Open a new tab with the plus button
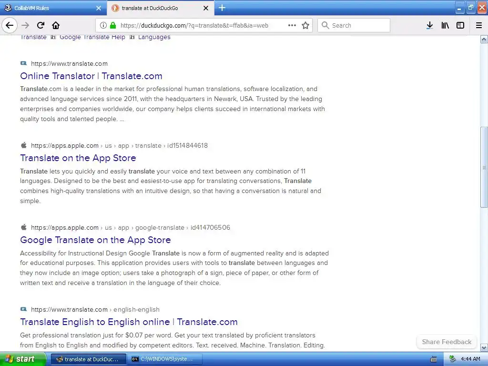Viewport: 488px width, 366px height. 222,8
